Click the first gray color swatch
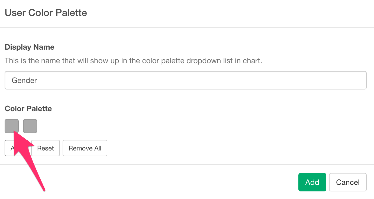 pos(12,126)
